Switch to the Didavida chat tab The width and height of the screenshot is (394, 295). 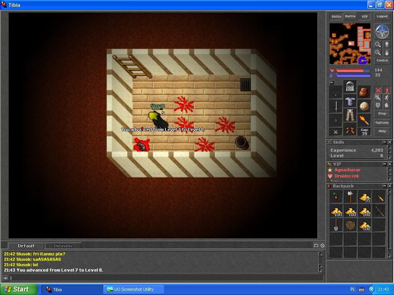[x=63, y=246]
